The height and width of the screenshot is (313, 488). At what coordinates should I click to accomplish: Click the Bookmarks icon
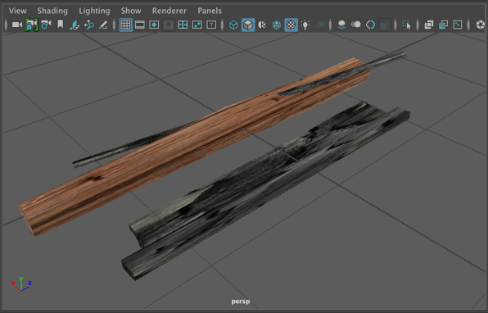(x=61, y=25)
